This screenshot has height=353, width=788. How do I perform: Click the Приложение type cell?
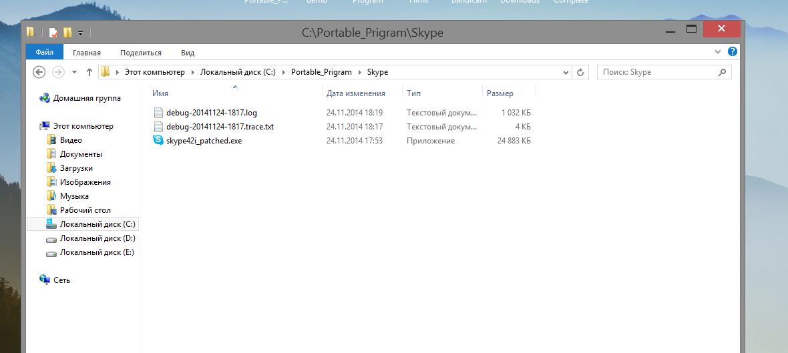431,141
